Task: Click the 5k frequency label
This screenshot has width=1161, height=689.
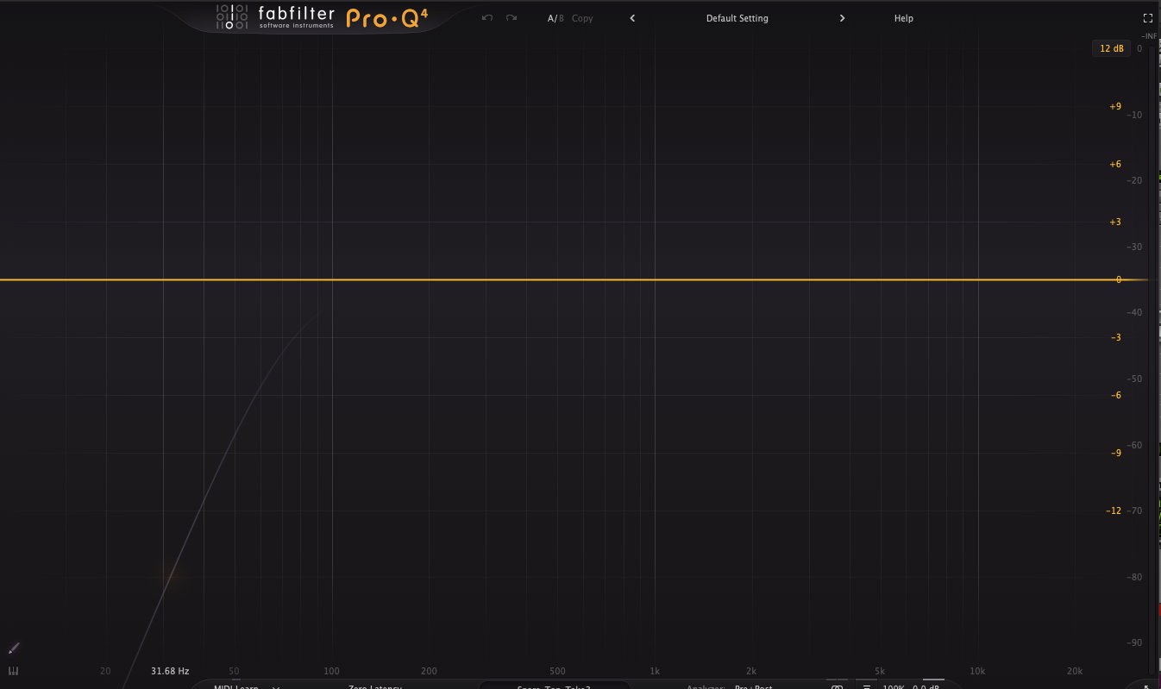Action: click(880, 671)
